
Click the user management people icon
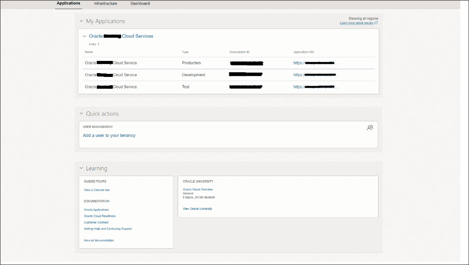click(x=370, y=128)
